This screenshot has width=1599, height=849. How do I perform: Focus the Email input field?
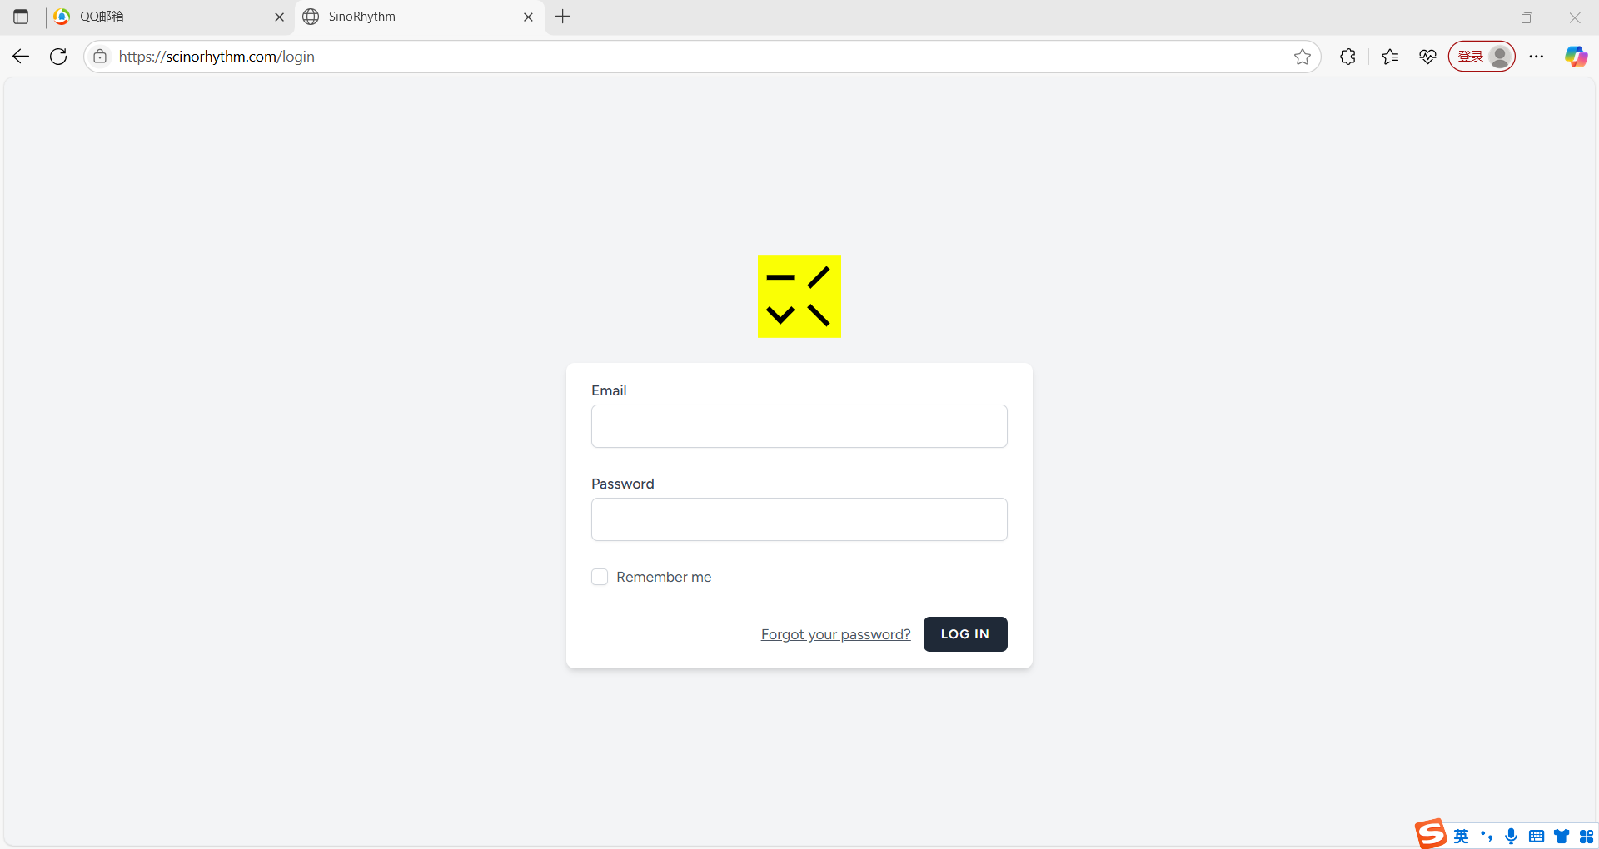799,426
